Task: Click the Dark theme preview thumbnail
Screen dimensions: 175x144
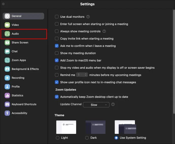Action: (x=96, y=127)
